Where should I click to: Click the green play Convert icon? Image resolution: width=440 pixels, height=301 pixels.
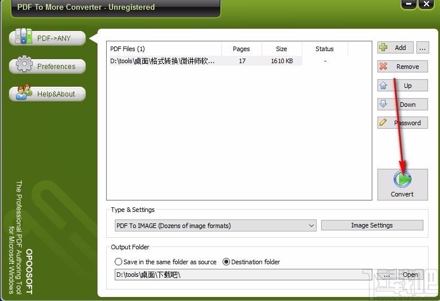click(402, 179)
